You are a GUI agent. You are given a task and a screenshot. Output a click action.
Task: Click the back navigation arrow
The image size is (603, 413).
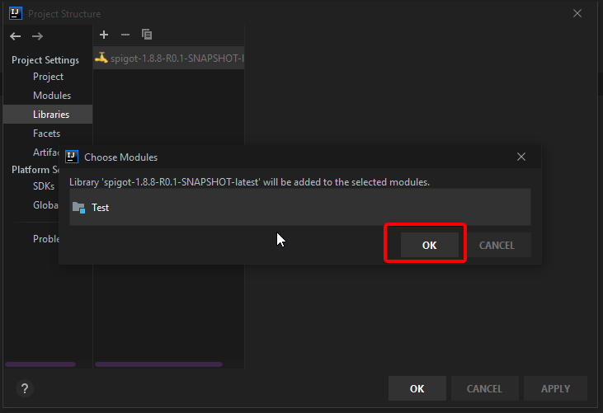point(15,36)
